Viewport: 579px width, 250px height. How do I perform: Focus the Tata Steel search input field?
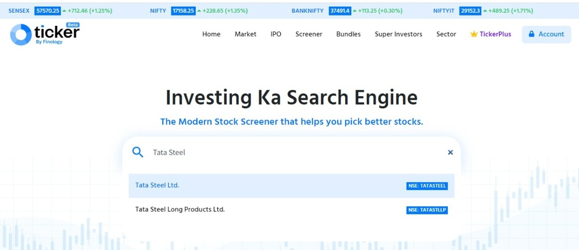pyautogui.click(x=292, y=152)
